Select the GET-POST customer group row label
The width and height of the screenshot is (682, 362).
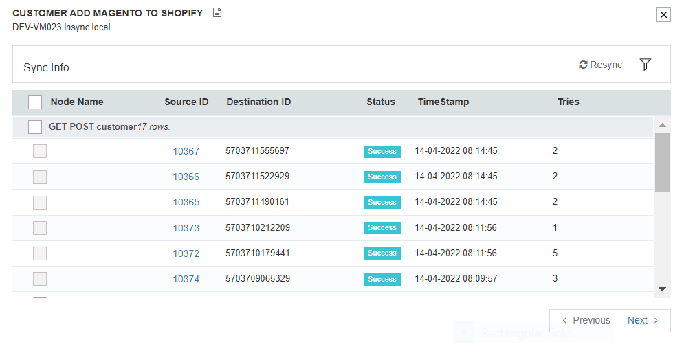point(109,127)
